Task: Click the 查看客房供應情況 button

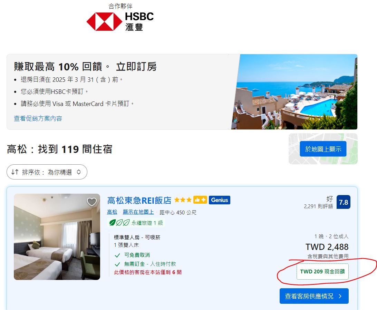Action: (314, 296)
